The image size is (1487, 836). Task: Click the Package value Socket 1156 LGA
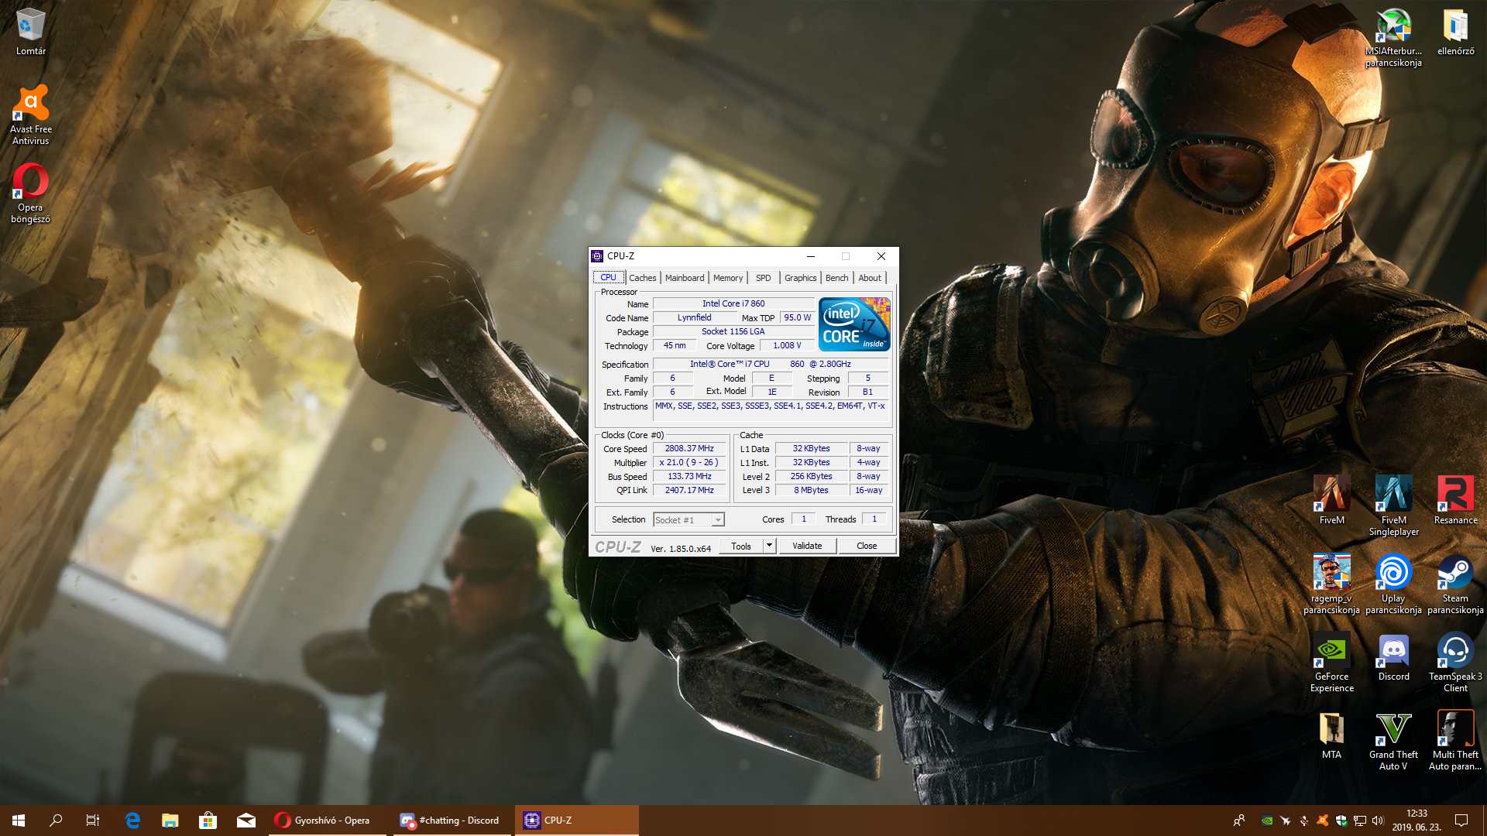click(x=733, y=331)
